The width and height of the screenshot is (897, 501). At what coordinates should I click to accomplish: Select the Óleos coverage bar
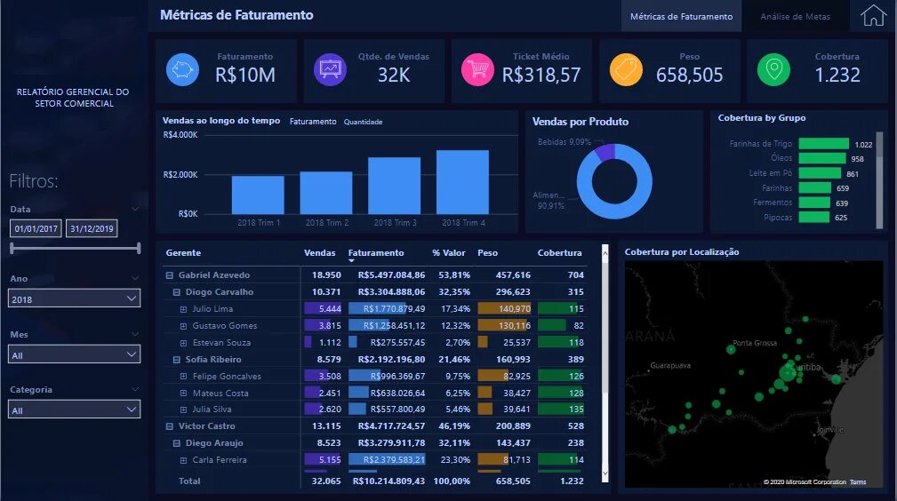click(x=822, y=158)
